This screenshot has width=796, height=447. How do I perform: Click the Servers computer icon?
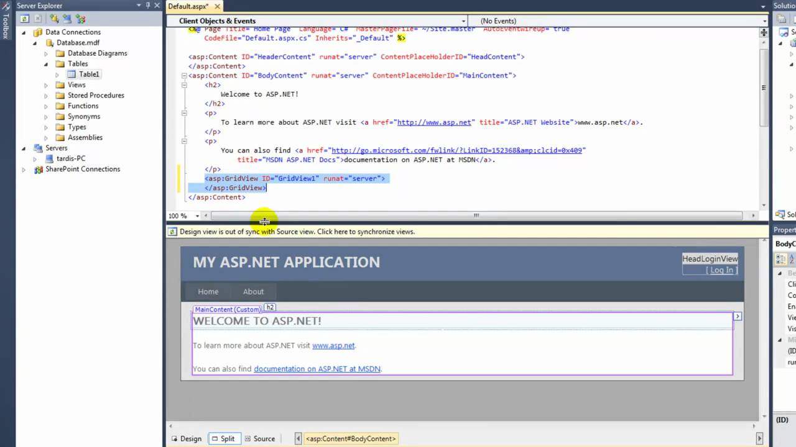click(38, 148)
